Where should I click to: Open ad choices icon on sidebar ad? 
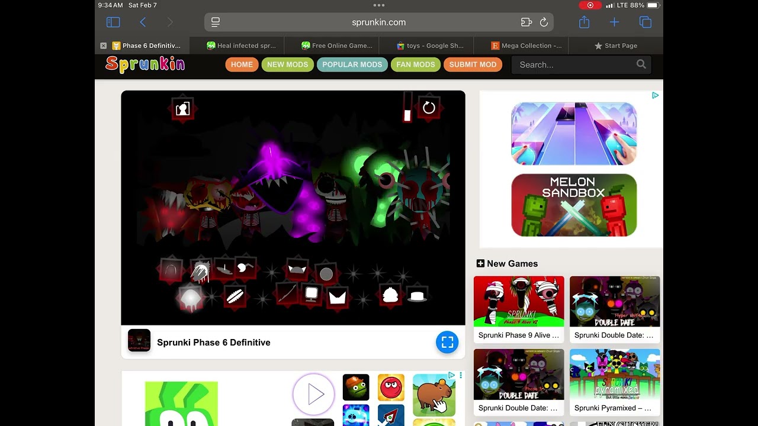tap(656, 95)
